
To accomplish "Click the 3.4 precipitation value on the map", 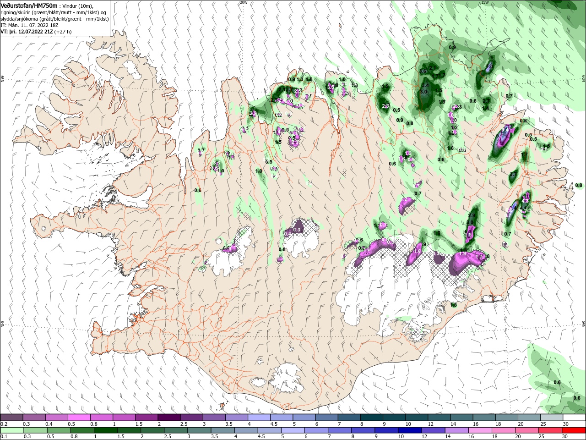I will 425,85.
